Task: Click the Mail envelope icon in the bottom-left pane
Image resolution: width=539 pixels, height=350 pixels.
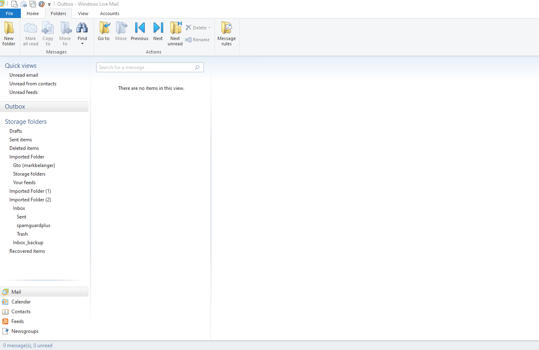Action: [5, 292]
